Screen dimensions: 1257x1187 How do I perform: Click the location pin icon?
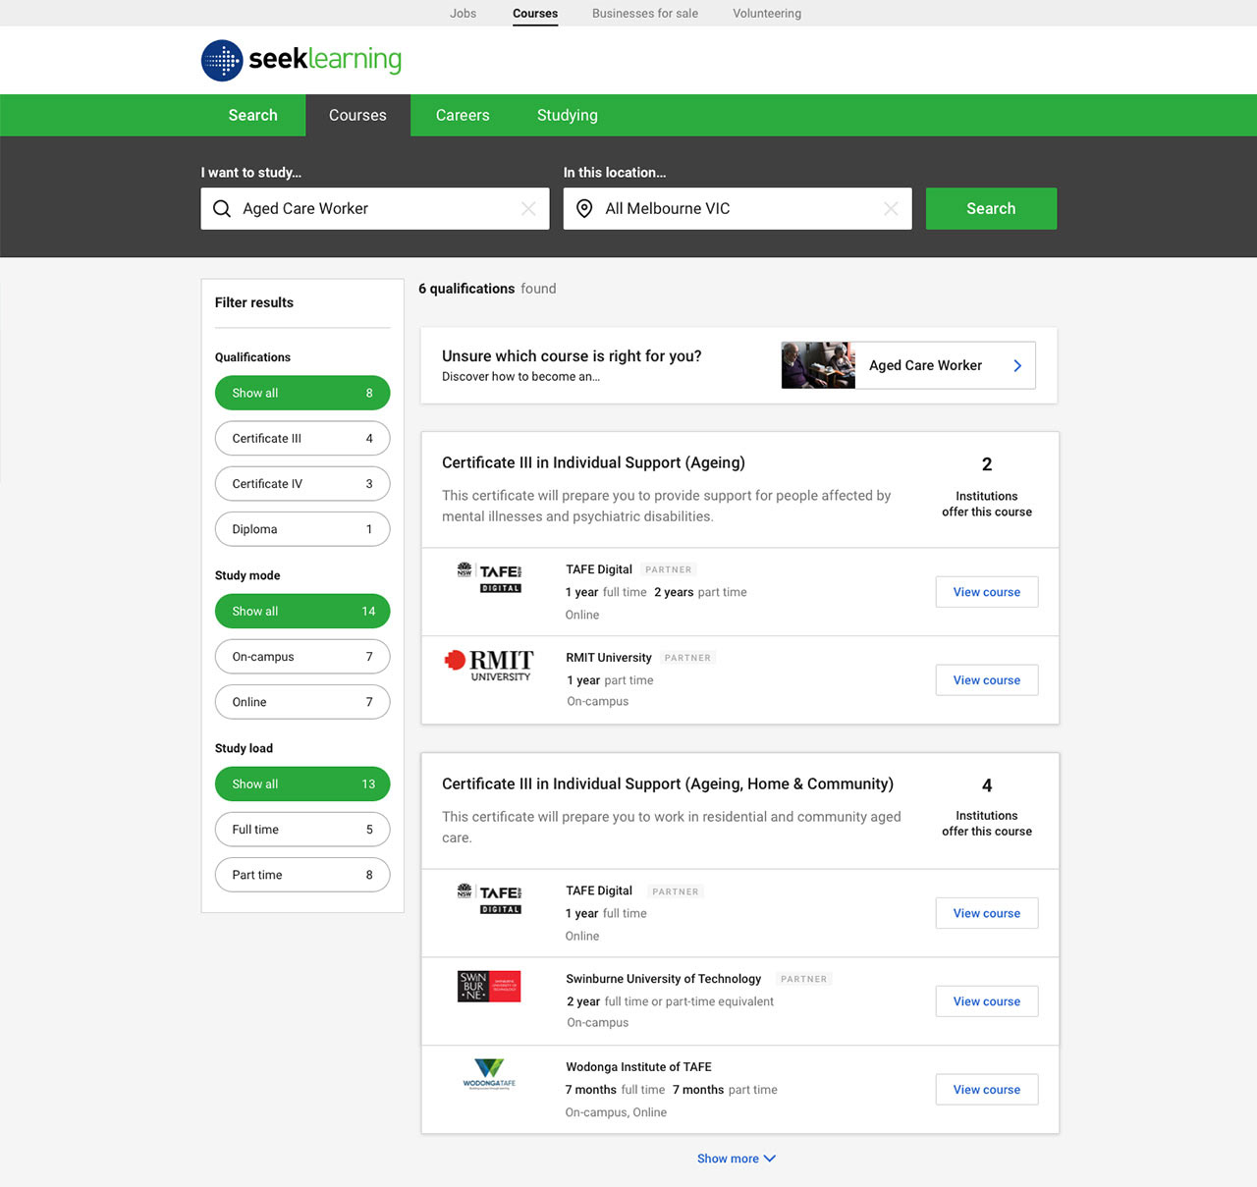point(584,209)
